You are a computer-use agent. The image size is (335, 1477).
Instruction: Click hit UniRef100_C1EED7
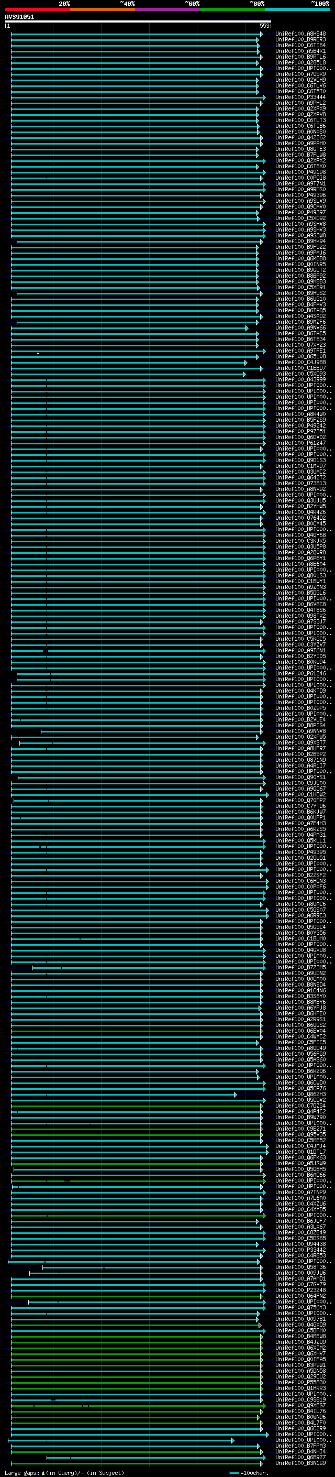300,368
